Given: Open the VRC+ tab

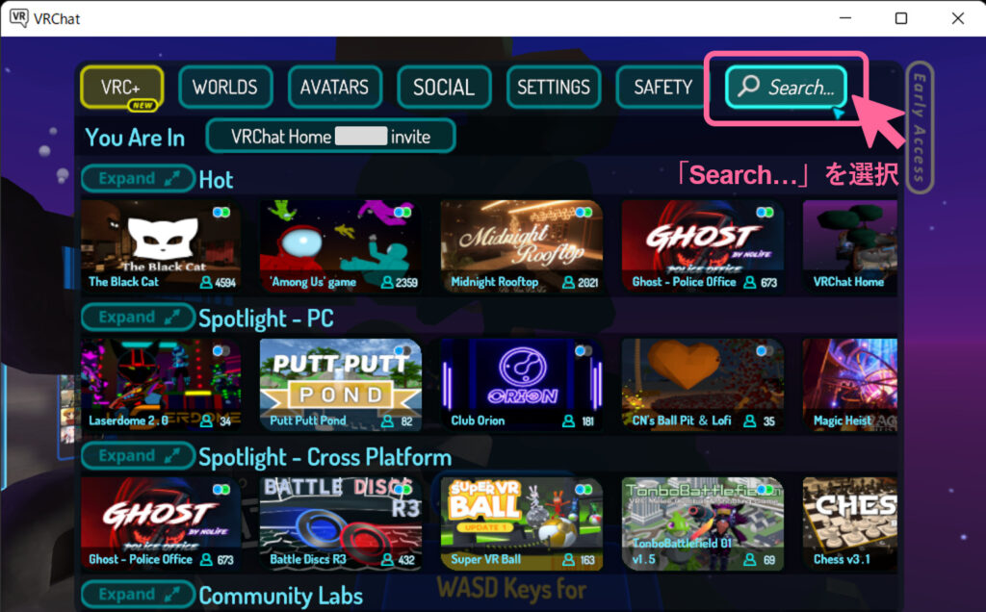Looking at the screenshot, I should point(122,87).
